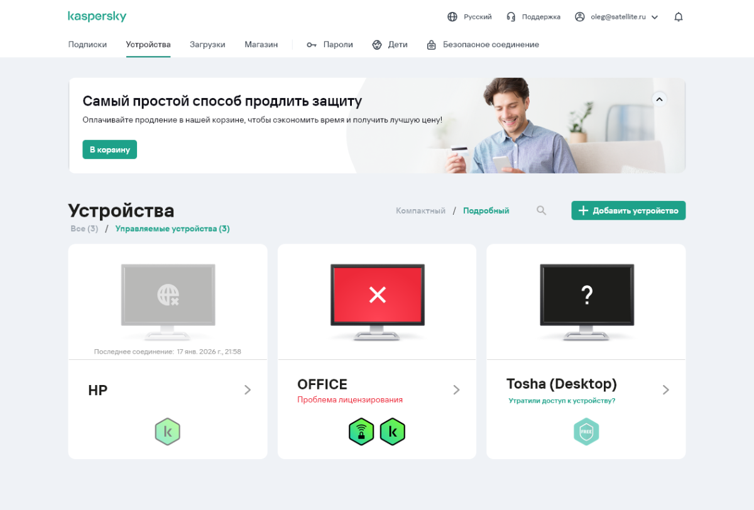Viewport: 754px width, 510px height.
Task: Open Tosha (Desktop) details chevron
Action: click(x=666, y=390)
